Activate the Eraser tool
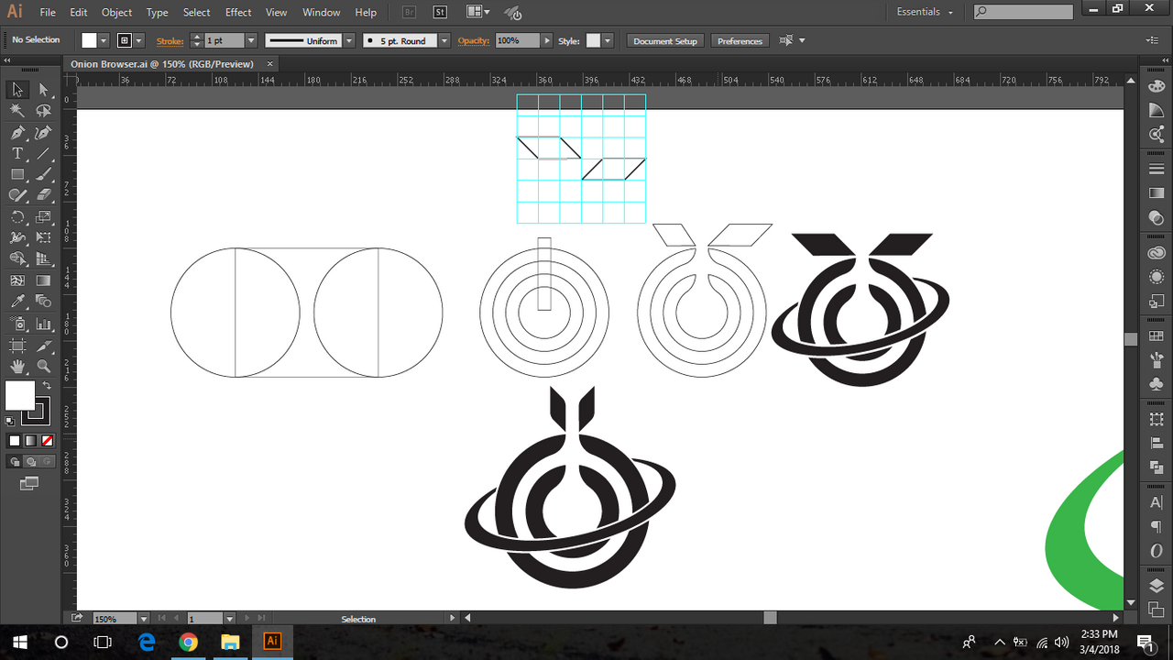 click(43, 195)
